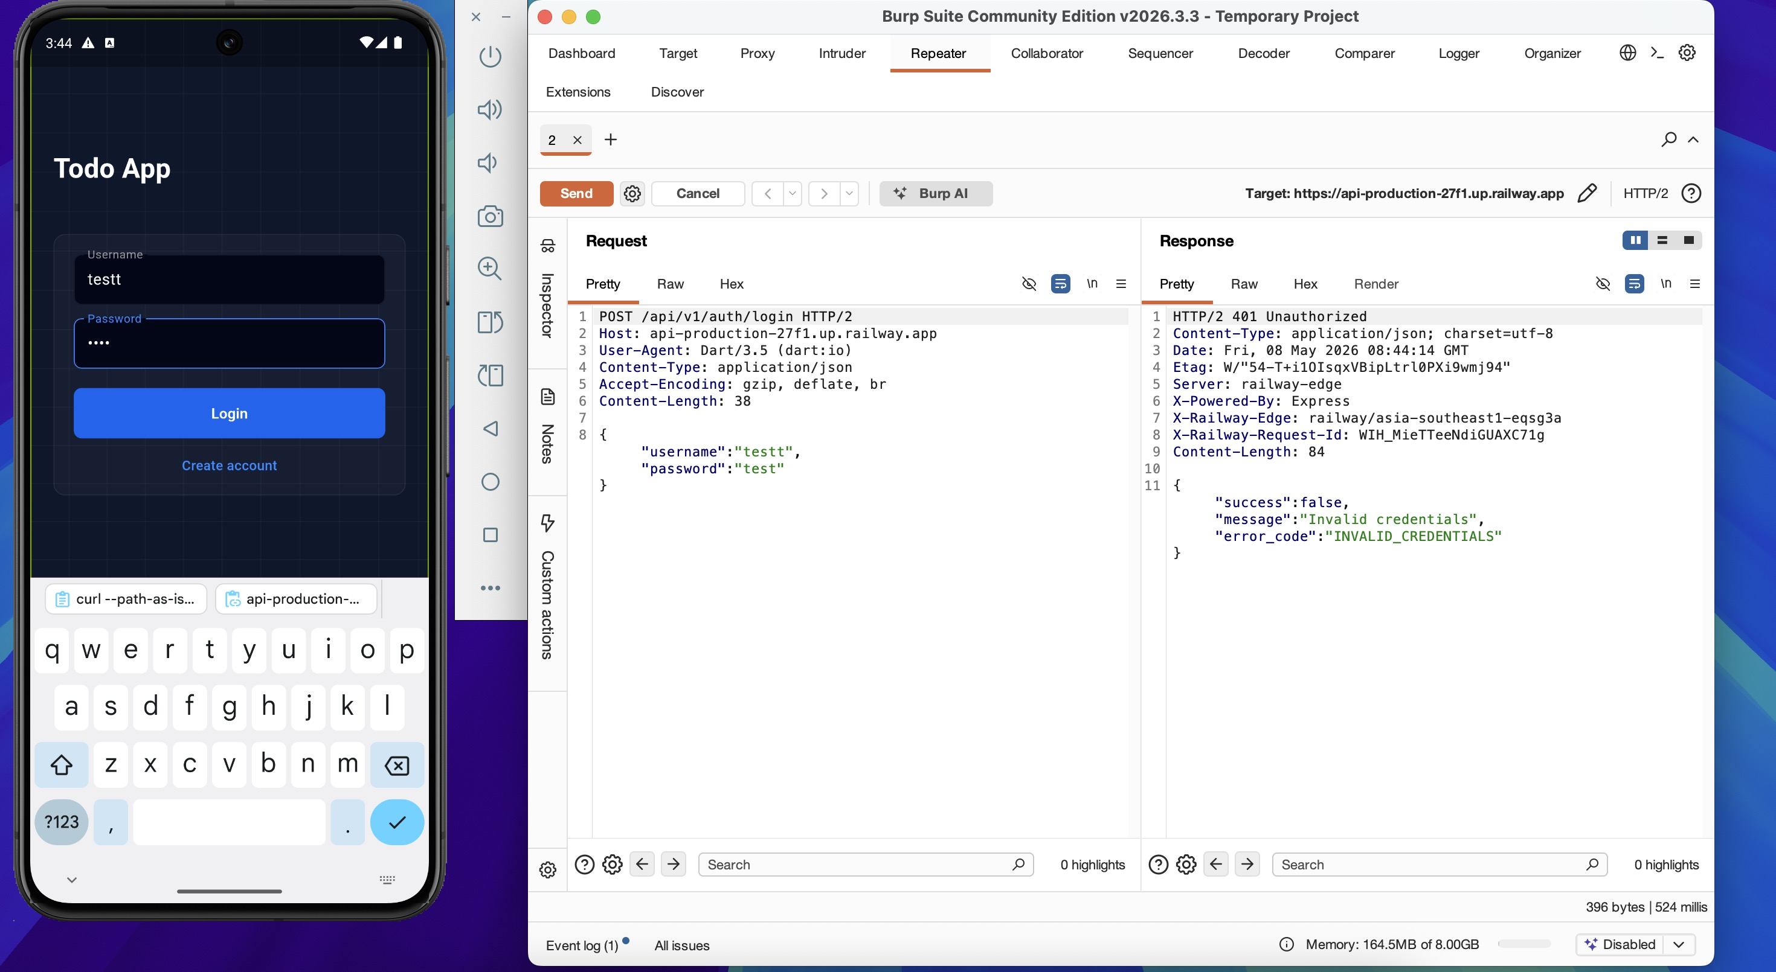Tap the Username field in Todo App
1776x972 pixels.
click(x=229, y=279)
